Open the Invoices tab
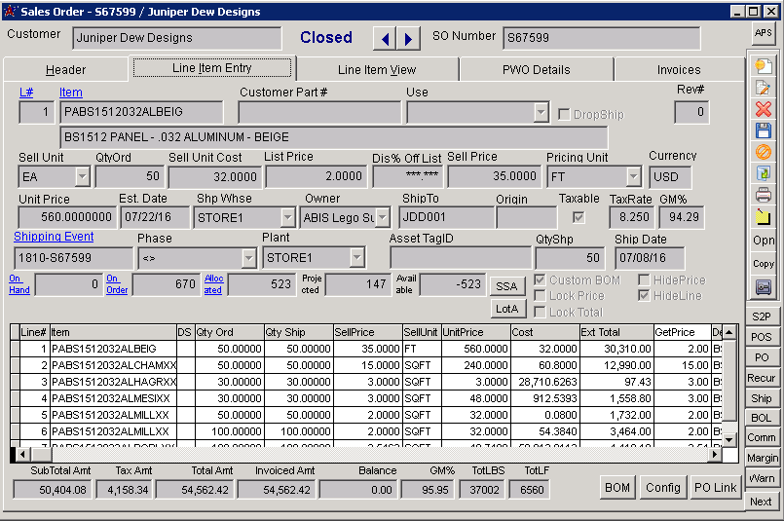Viewport: 784px width, 521px height. point(678,70)
